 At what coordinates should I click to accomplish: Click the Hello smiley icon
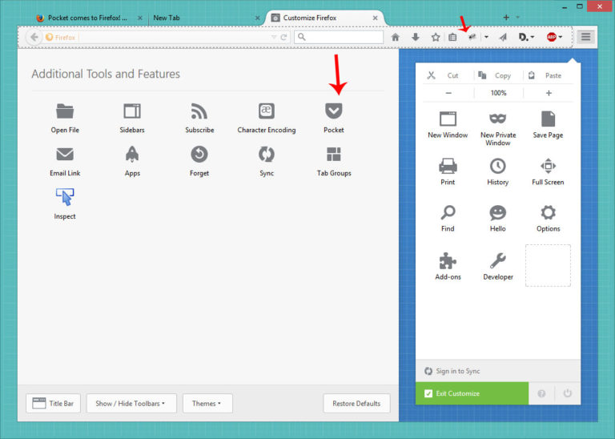pos(498,213)
